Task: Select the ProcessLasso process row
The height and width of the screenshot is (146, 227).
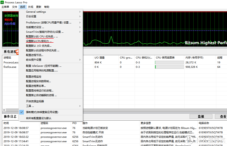Action: [x=11, y=62]
